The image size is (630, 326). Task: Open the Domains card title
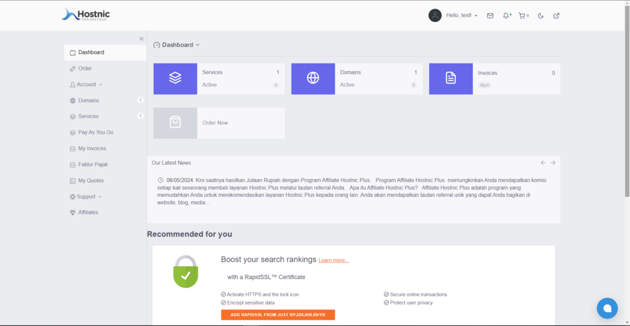pyautogui.click(x=350, y=72)
